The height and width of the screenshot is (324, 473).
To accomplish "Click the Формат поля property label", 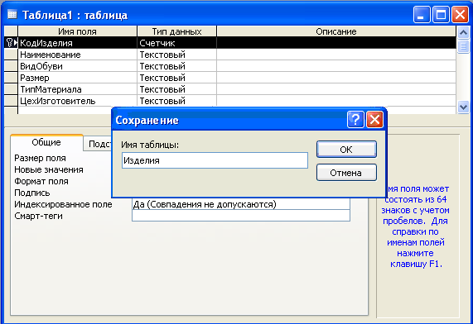I will pyautogui.click(x=41, y=181).
